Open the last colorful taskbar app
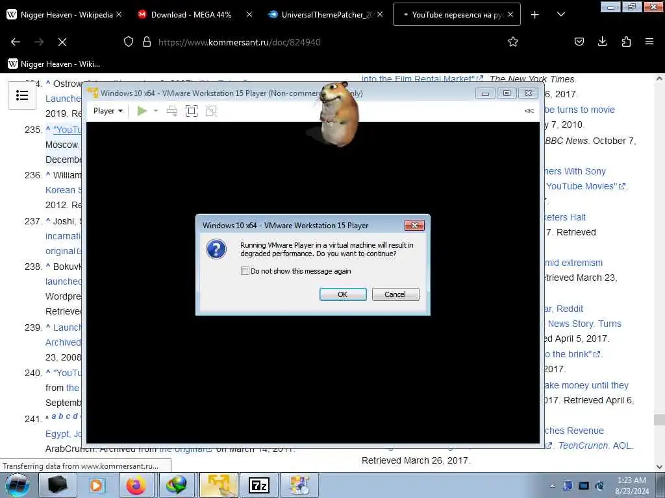665x498 pixels. [299, 485]
